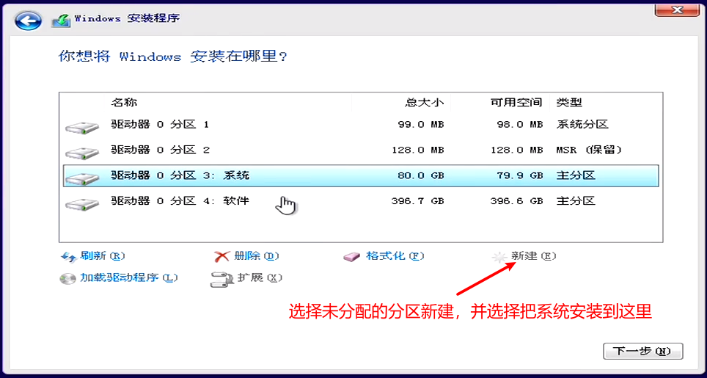Screen dimensions: 707x378
Task: Click the starburst icon beside 新建
Action: coord(499,257)
